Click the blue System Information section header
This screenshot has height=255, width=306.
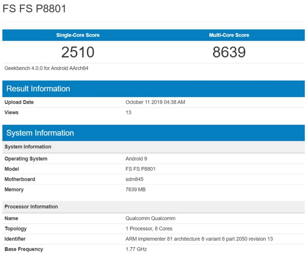(x=153, y=133)
